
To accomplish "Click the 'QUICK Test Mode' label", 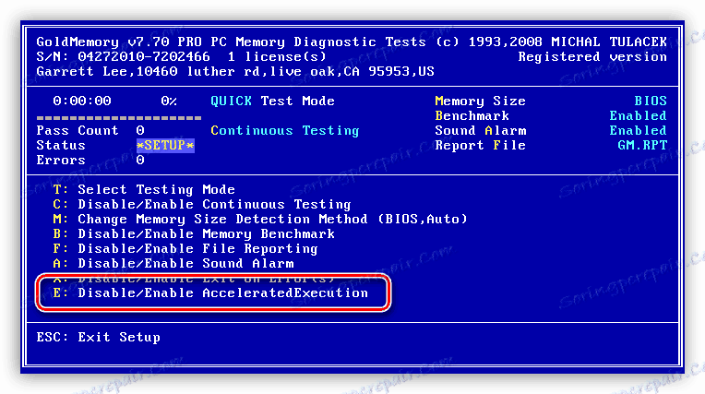I will pyautogui.click(x=272, y=101).
